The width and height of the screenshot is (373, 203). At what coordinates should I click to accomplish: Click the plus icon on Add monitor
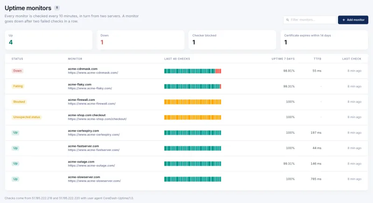point(344,20)
